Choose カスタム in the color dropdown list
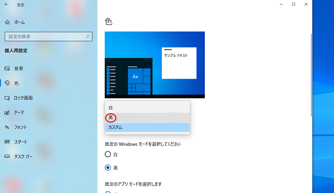This screenshot has width=334, height=193. (147, 127)
